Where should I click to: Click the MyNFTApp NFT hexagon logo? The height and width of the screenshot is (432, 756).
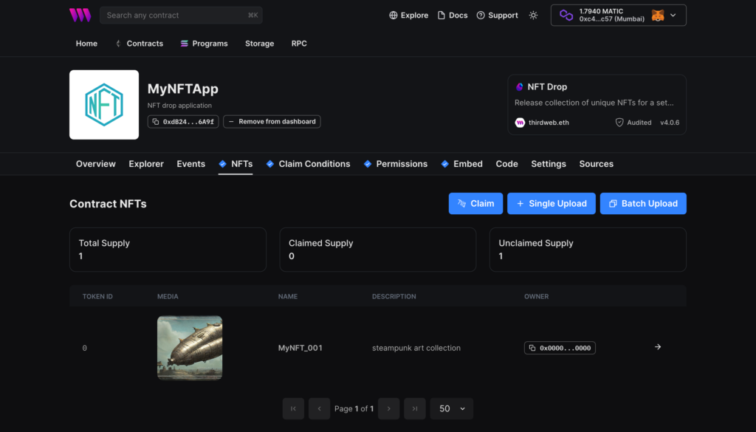104,105
